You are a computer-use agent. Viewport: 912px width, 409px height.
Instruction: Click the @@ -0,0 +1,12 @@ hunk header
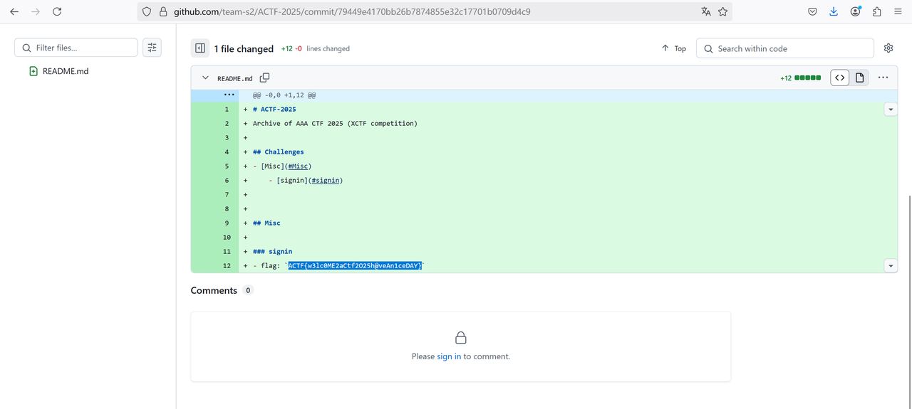[x=284, y=95]
